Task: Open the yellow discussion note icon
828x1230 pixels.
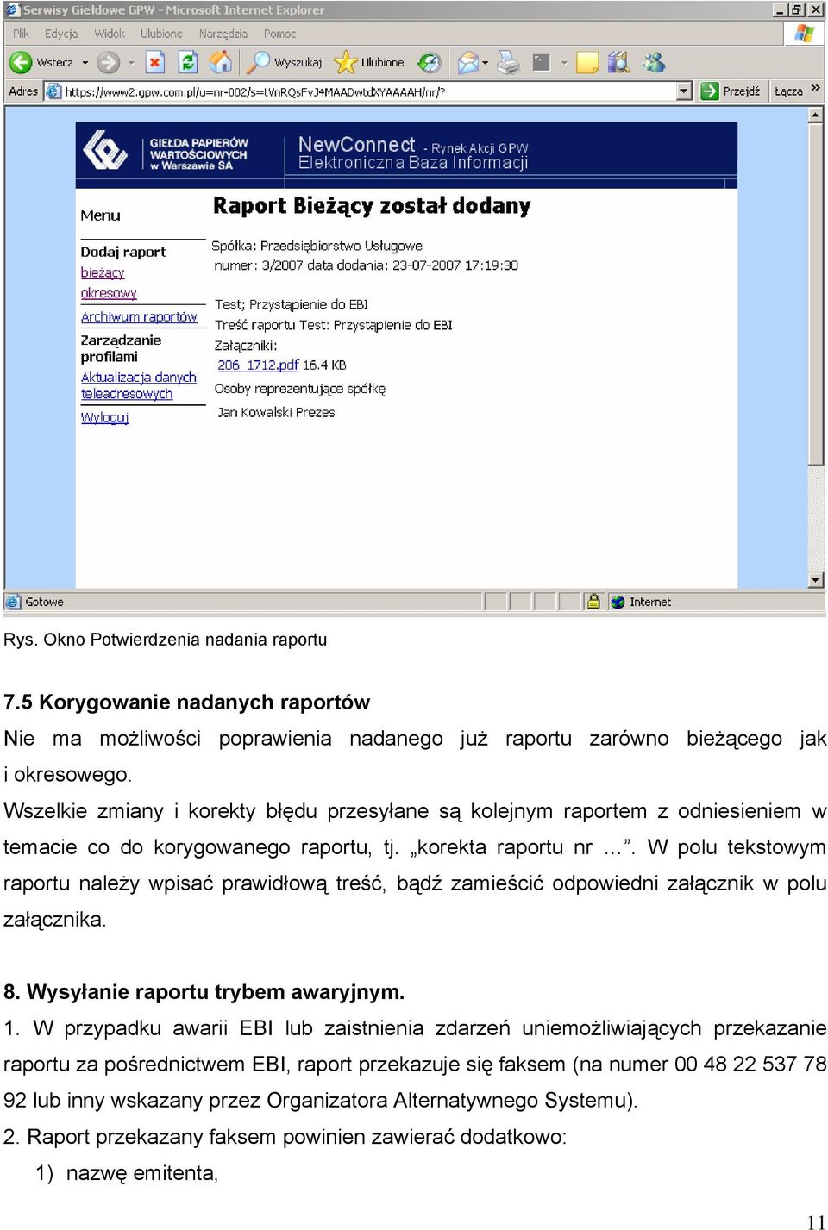Action: click(587, 62)
